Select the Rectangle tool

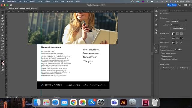point(2,24)
